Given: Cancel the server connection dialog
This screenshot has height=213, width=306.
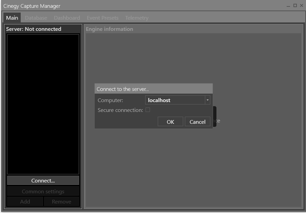Looking at the screenshot, I should coord(197,121).
